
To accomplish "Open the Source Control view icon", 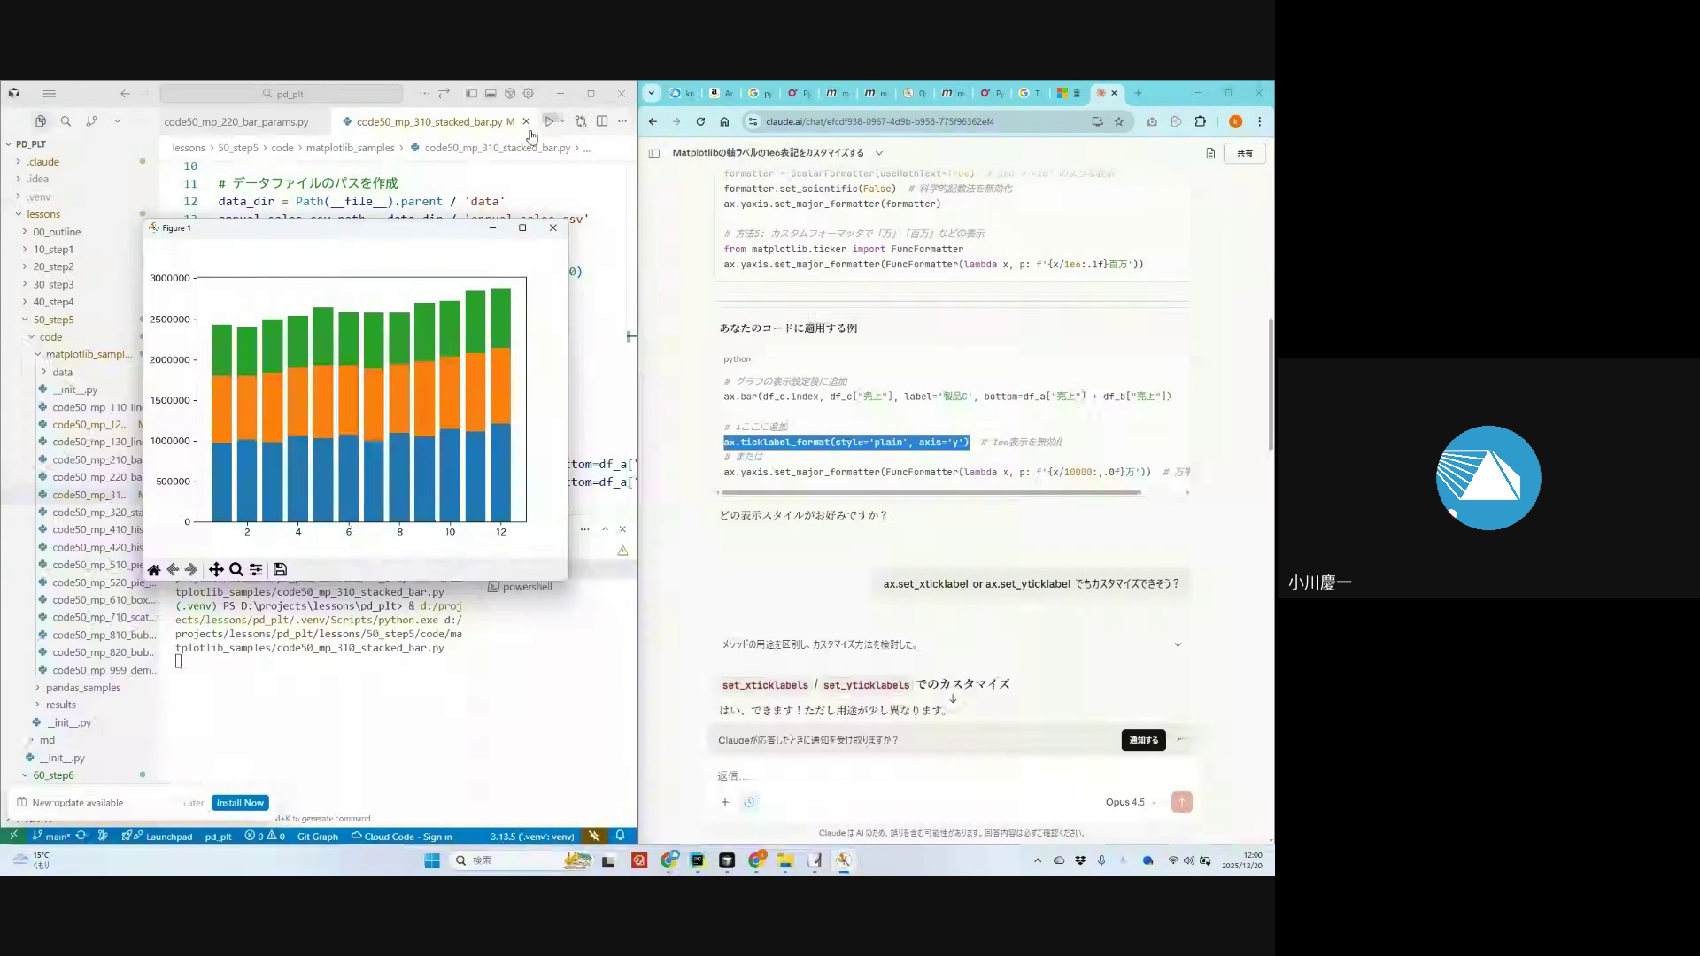I will pos(91,121).
